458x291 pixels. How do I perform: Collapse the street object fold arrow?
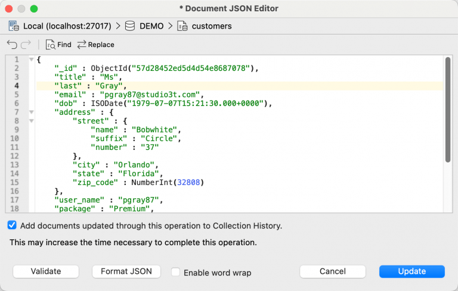(31, 121)
